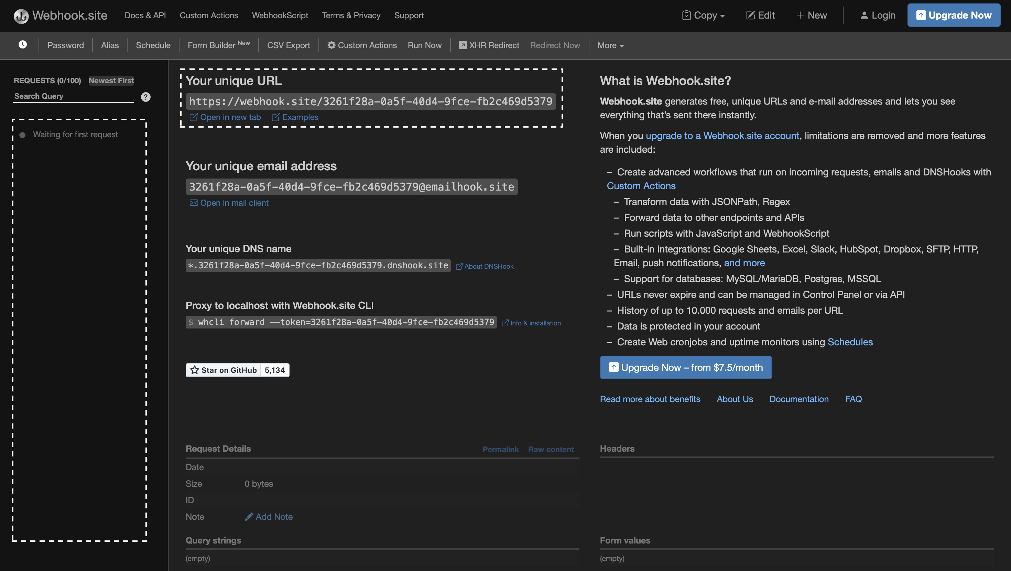Image resolution: width=1011 pixels, height=571 pixels.
Task: Open the Examples link
Action: coord(295,117)
